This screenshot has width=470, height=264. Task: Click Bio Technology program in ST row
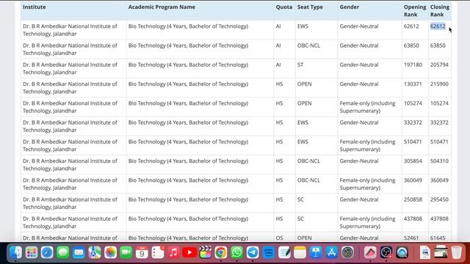tap(188, 65)
